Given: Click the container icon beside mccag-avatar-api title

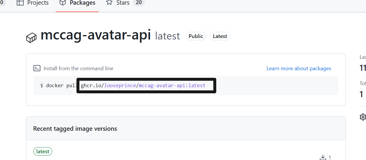Looking at the screenshot, I should (x=31, y=38).
